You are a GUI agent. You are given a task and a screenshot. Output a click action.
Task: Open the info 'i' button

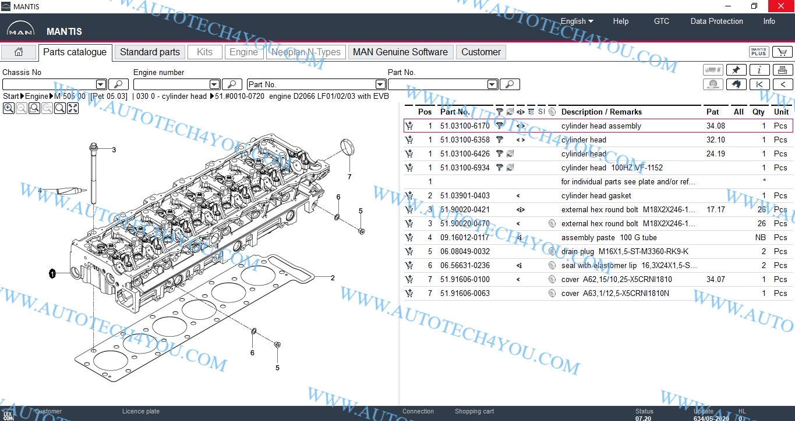pos(759,70)
